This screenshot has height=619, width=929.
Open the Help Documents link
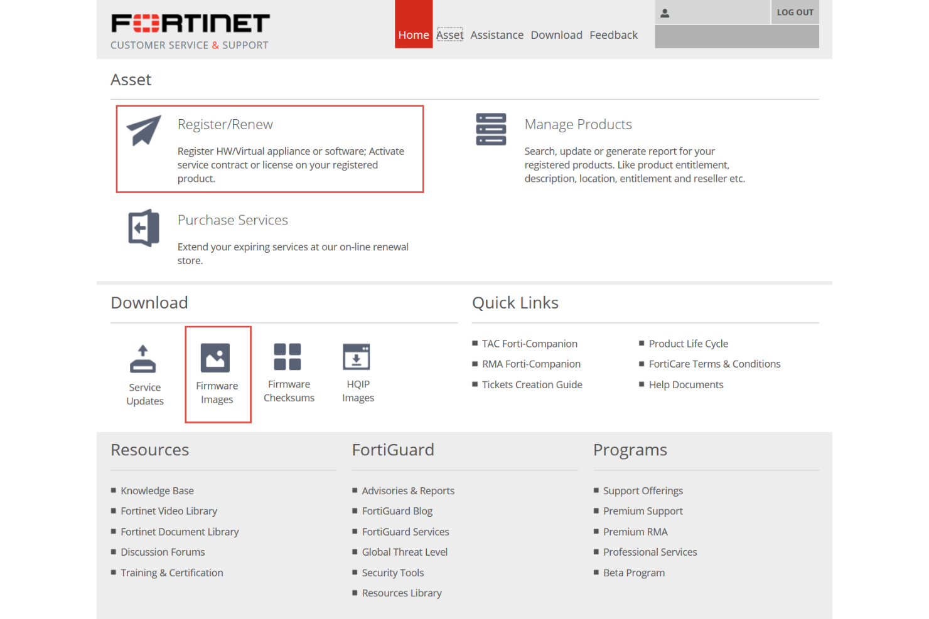[x=686, y=384]
